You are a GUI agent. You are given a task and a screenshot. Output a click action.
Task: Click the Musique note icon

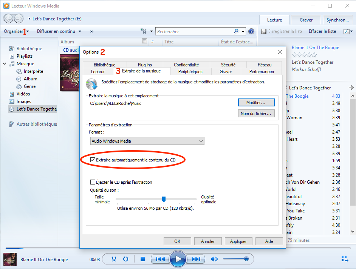(x=12, y=64)
